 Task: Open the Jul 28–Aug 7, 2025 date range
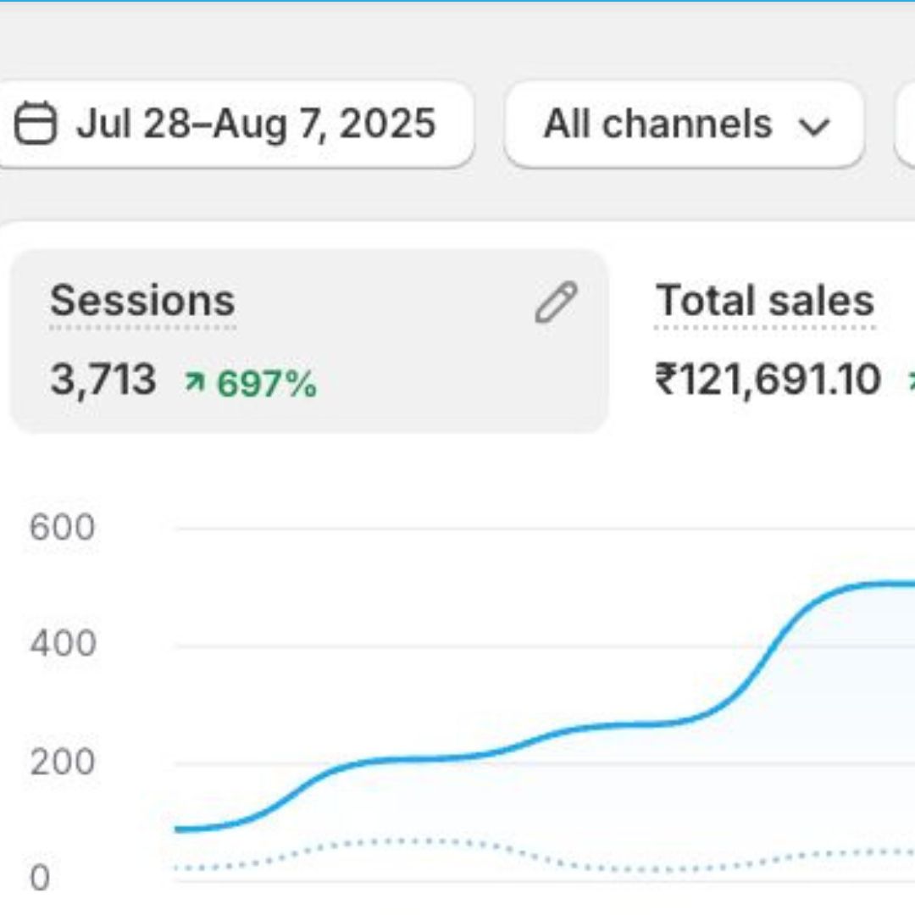pos(254,125)
